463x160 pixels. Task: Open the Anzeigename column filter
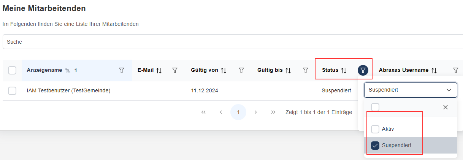122,70
